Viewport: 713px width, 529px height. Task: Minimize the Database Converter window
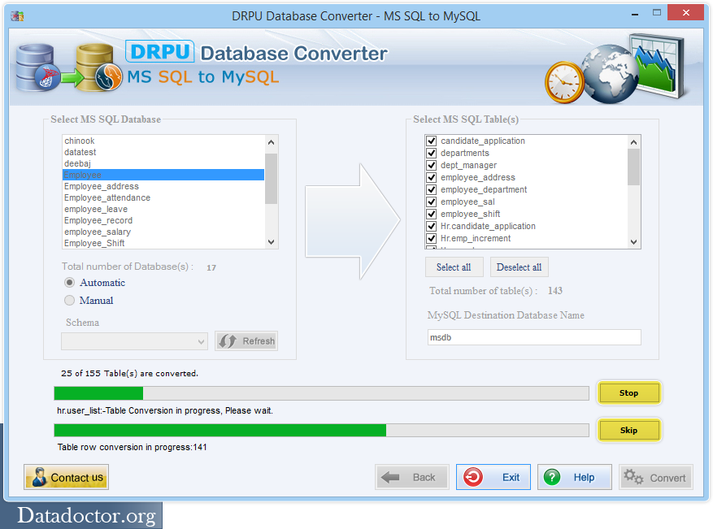[635, 14]
